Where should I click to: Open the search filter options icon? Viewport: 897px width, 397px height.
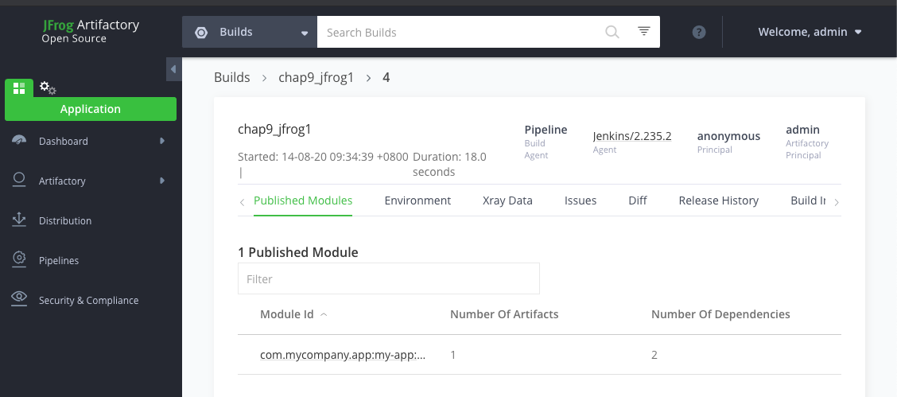point(644,32)
